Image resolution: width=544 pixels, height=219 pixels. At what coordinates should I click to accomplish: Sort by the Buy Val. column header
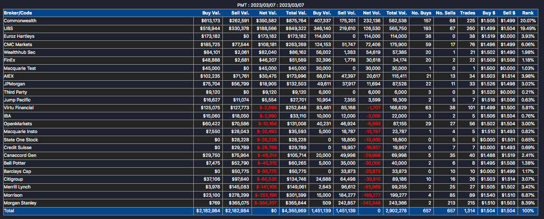tap(211, 13)
